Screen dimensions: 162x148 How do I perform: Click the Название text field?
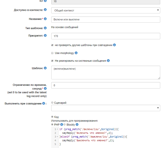[x=105, y=19]
